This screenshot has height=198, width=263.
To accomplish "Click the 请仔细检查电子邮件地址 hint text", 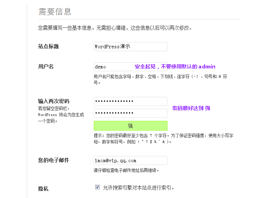I will coord(126,170).
